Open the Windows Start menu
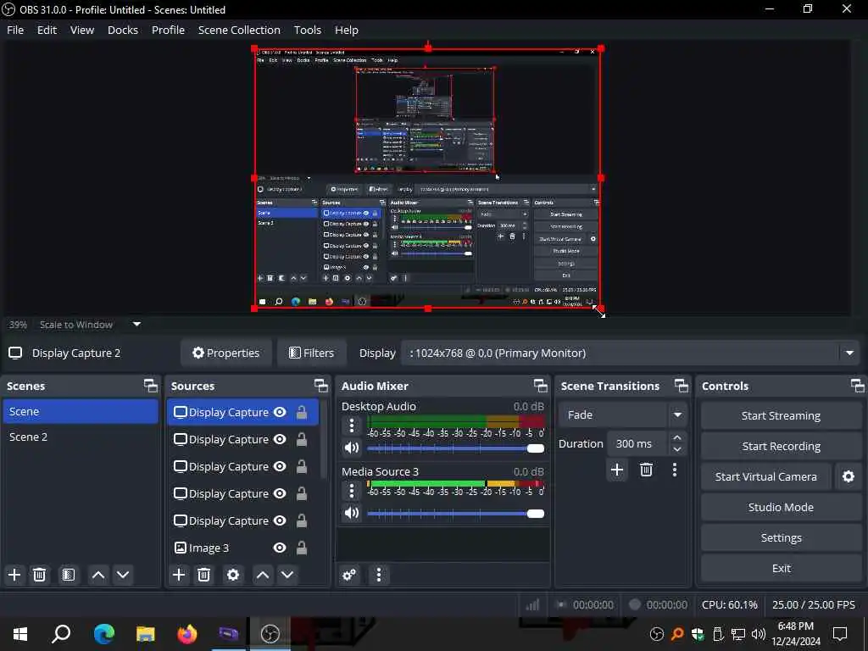This screenshot has width=868, height=651. tap(20, 634)
